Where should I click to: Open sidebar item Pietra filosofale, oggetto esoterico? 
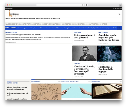click(x=17, y=88)
